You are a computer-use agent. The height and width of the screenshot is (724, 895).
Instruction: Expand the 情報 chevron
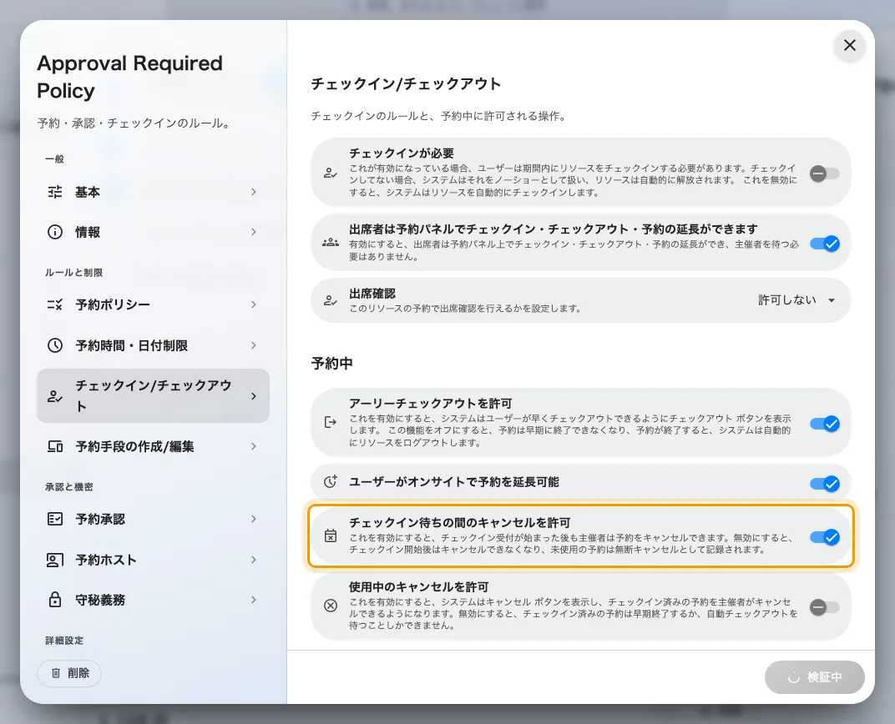point(254,232)
